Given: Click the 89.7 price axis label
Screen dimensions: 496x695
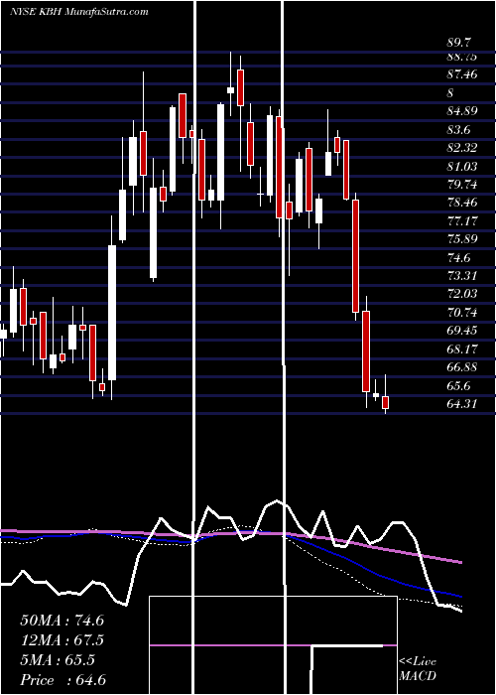Looking at the screenshot, I should pos(459,43).
